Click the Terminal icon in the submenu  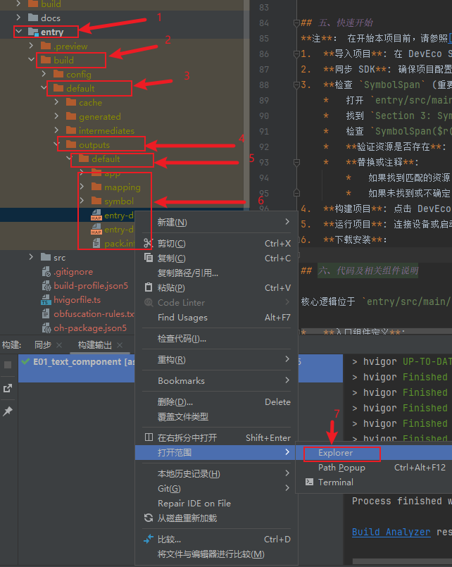(309, 482)
